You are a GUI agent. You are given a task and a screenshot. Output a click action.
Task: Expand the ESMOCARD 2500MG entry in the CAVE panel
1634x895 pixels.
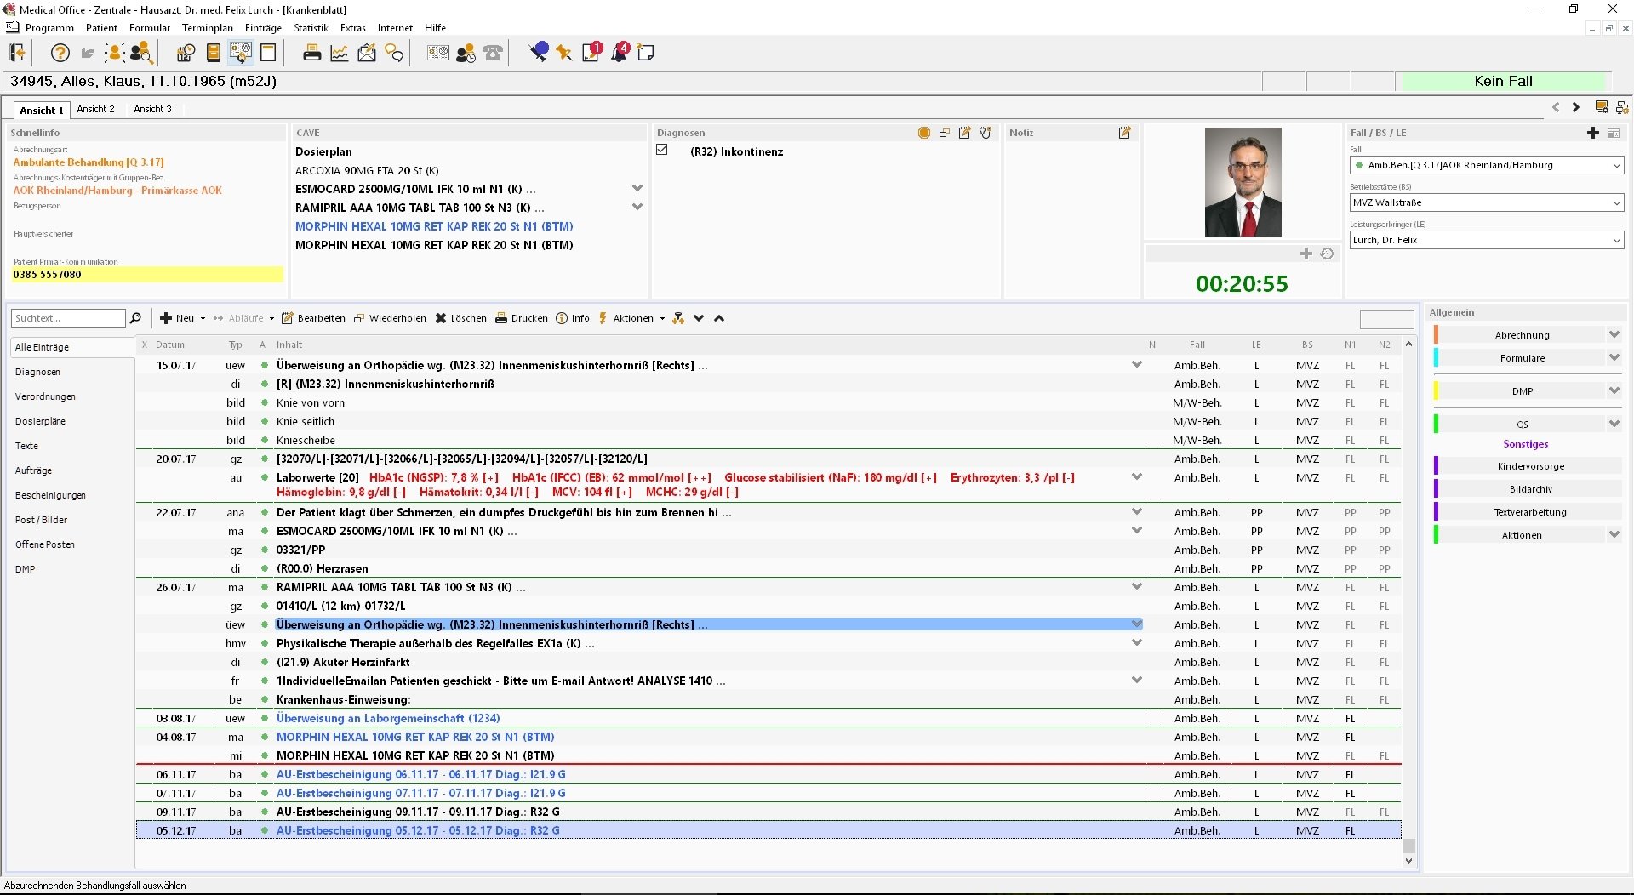[637, 188]
